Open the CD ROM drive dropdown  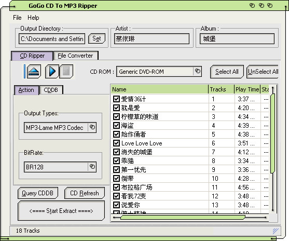tap(197, 71)
